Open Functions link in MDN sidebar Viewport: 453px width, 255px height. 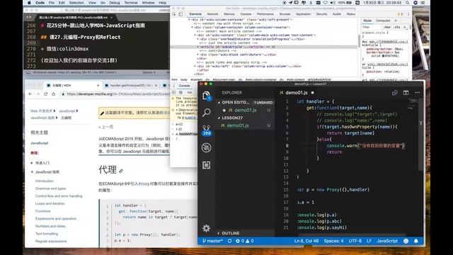pyautogui.click(x=42, y=211)
